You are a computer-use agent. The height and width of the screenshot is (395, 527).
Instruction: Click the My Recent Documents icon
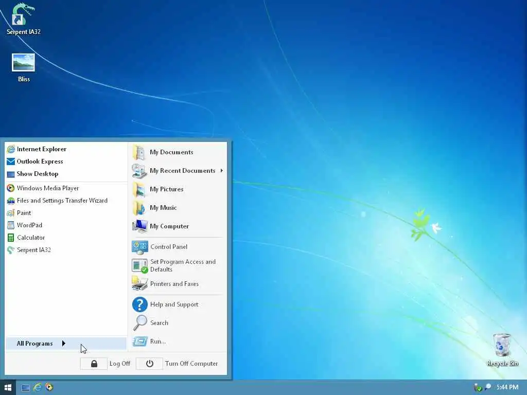(139, 171)
